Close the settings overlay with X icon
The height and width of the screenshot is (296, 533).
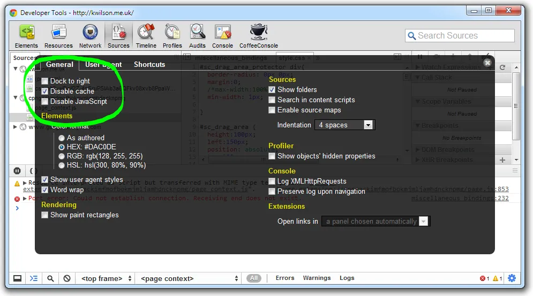coord(487,63)
